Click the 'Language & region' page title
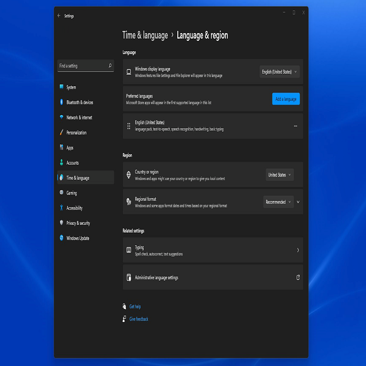This screenshot has width=366, height=366. coord(202,35)
